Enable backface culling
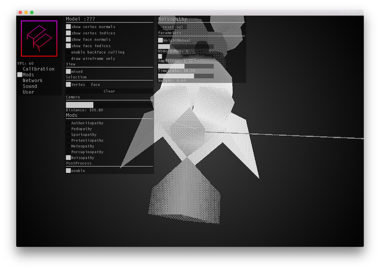This screenshot has width=380, height=270. [x=68, y=52]
